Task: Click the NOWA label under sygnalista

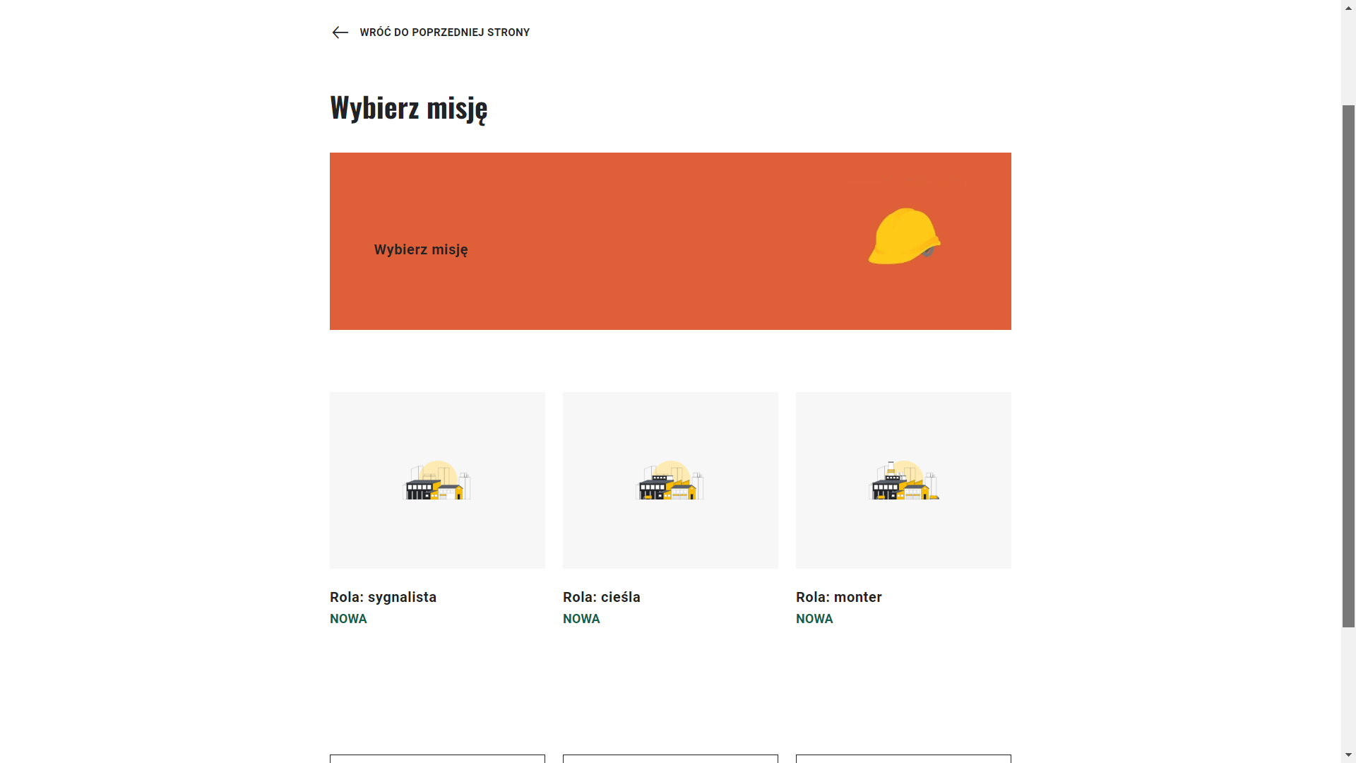Action: tap(348, 619)
